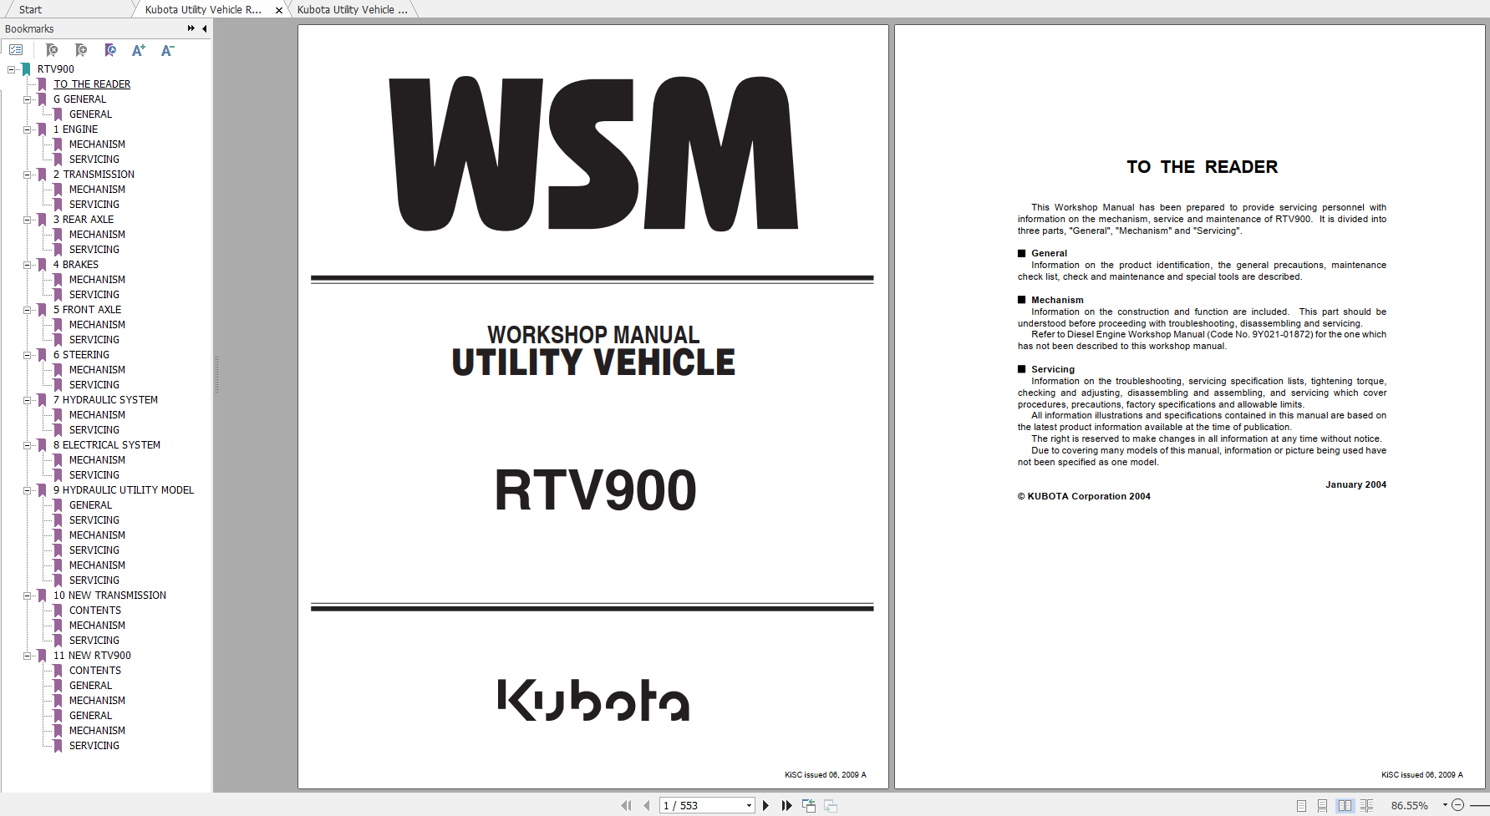The image size is (1490, 816).
Task: Open the bookmark options list icon
Action: [x=16, y=50]
